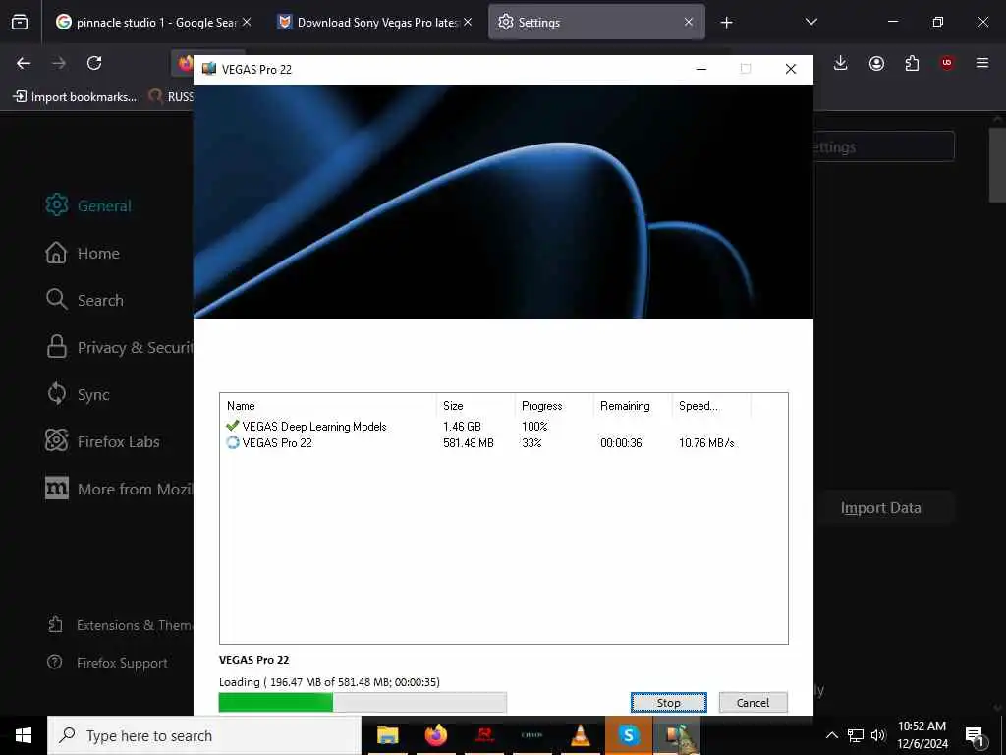Click the Firefox settings page scrollbar

click(998, 165)
